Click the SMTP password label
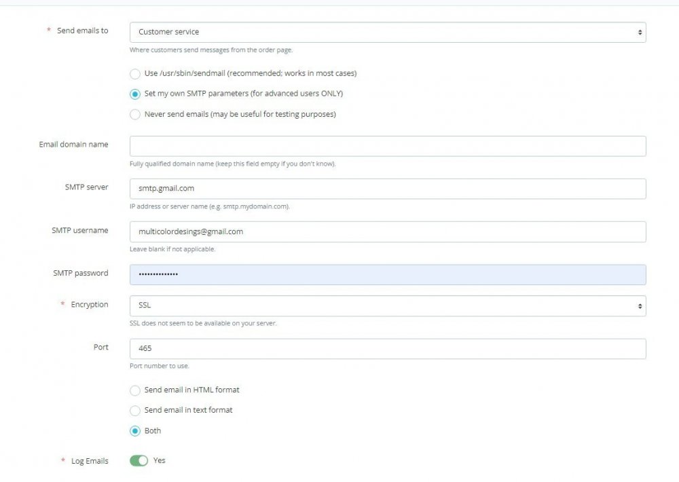This screenshot has height=482, width=679. (x=80, y=273)
